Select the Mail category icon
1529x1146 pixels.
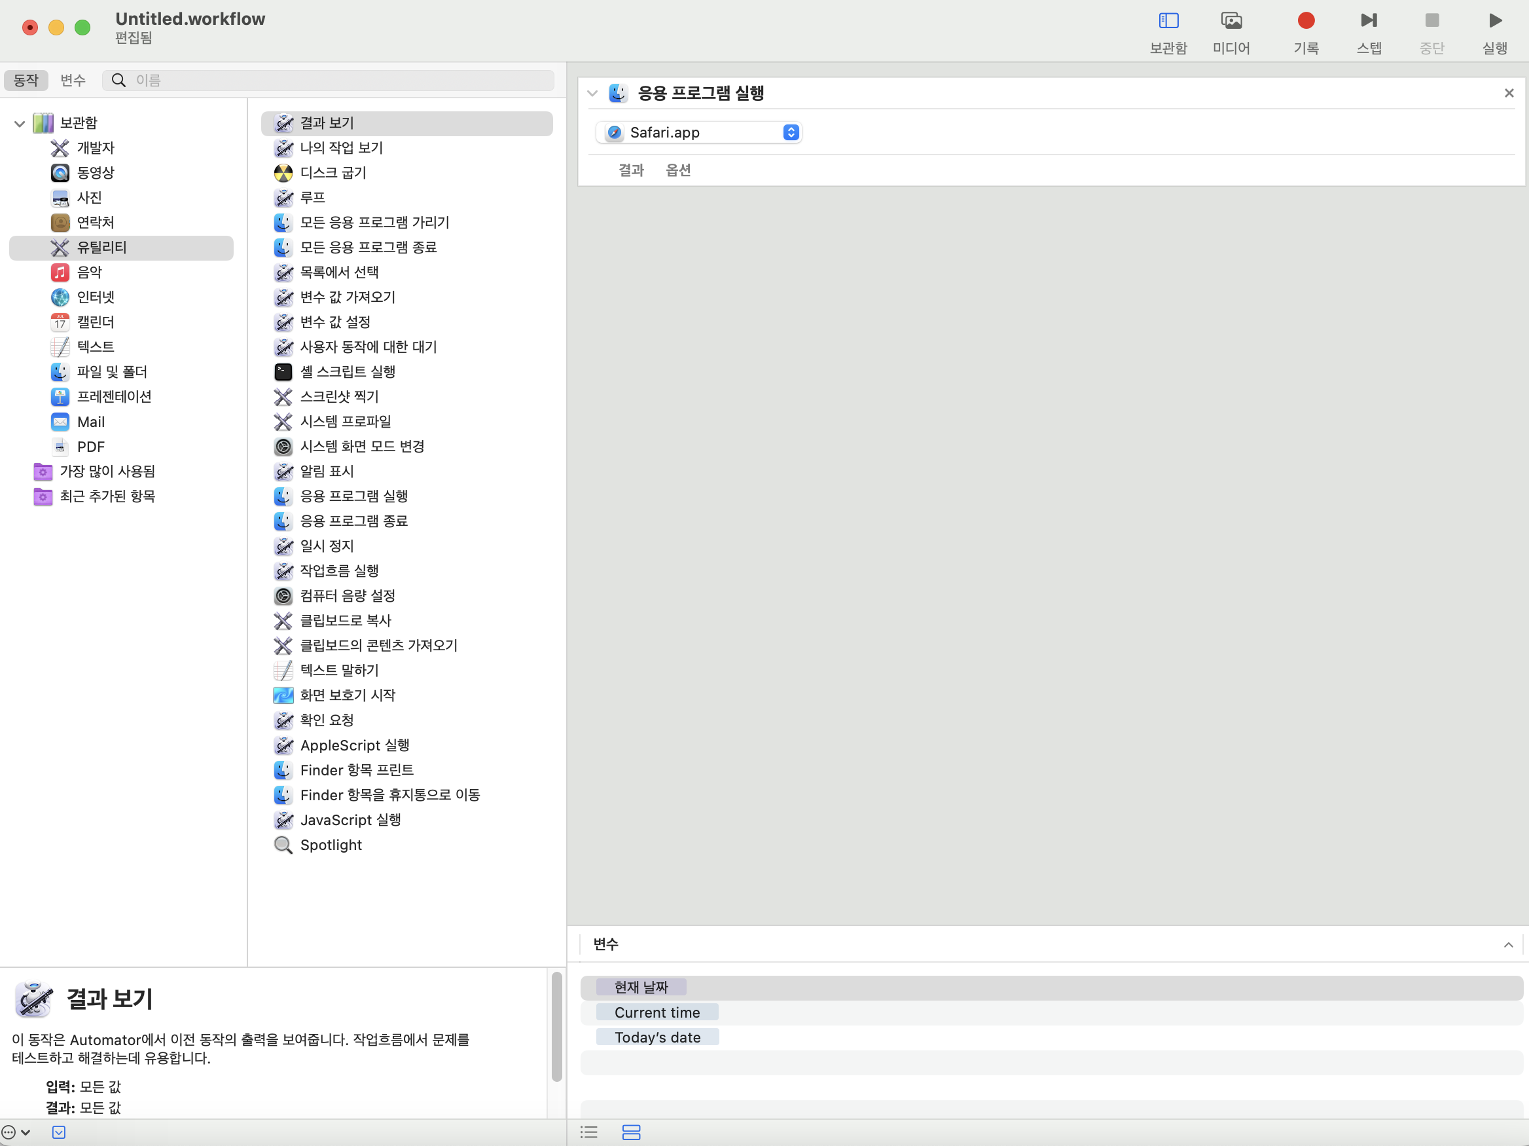[x=60, y=422]
